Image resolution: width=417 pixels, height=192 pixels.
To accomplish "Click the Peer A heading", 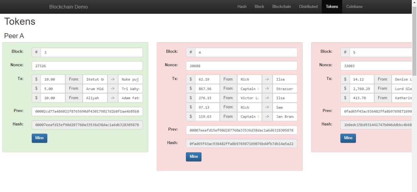I will click(14, 36).
